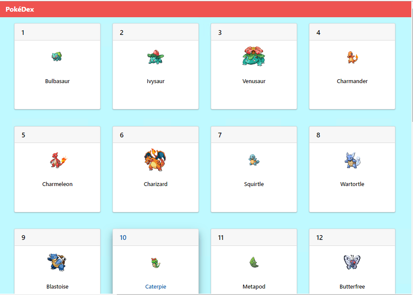The image size is (413, 295).
Task: Click the Squirtle sprite image
Action: click(254, 159)
